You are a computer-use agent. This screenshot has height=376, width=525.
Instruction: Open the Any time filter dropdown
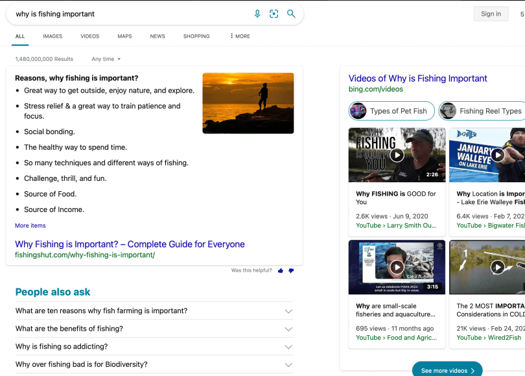coord(106,59)
